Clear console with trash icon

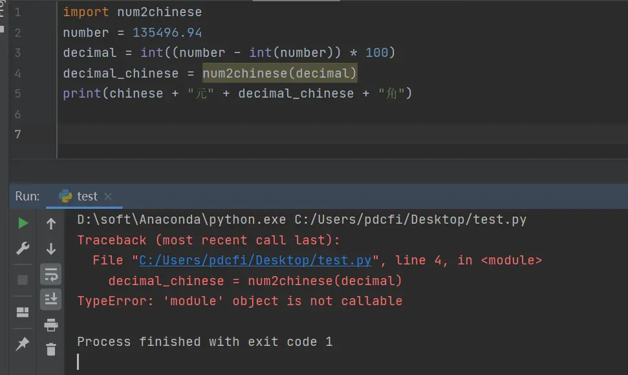[x=51, y=349]
